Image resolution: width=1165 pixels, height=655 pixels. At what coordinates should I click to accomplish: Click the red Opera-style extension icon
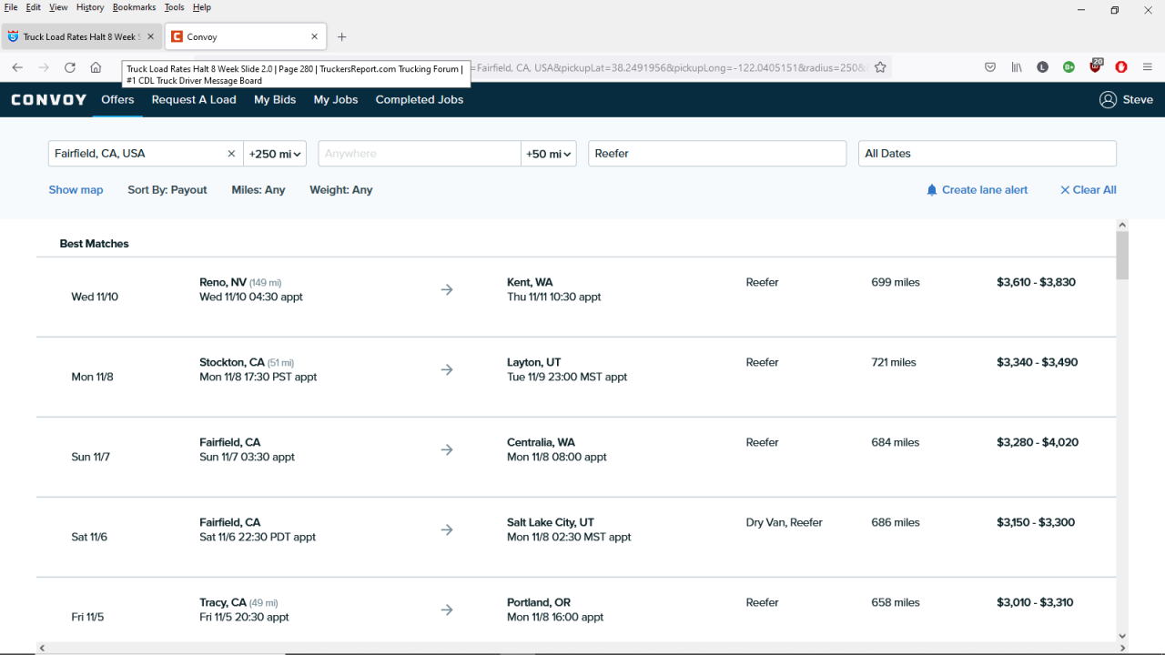[x=1121, y=67]
